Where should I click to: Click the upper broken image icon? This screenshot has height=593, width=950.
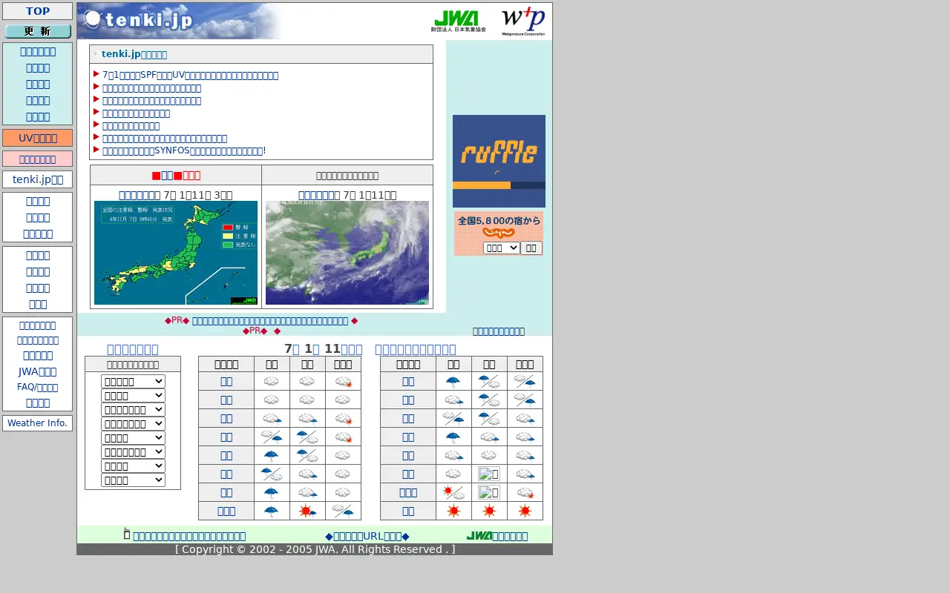[x=489, y=474]
